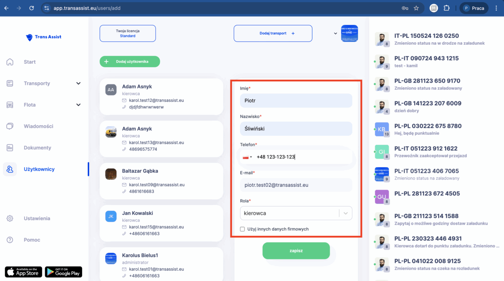The width and height of the screenshot is (504, 281).
Task: Open Ustawienia gear icon
Action: (10, 218)
